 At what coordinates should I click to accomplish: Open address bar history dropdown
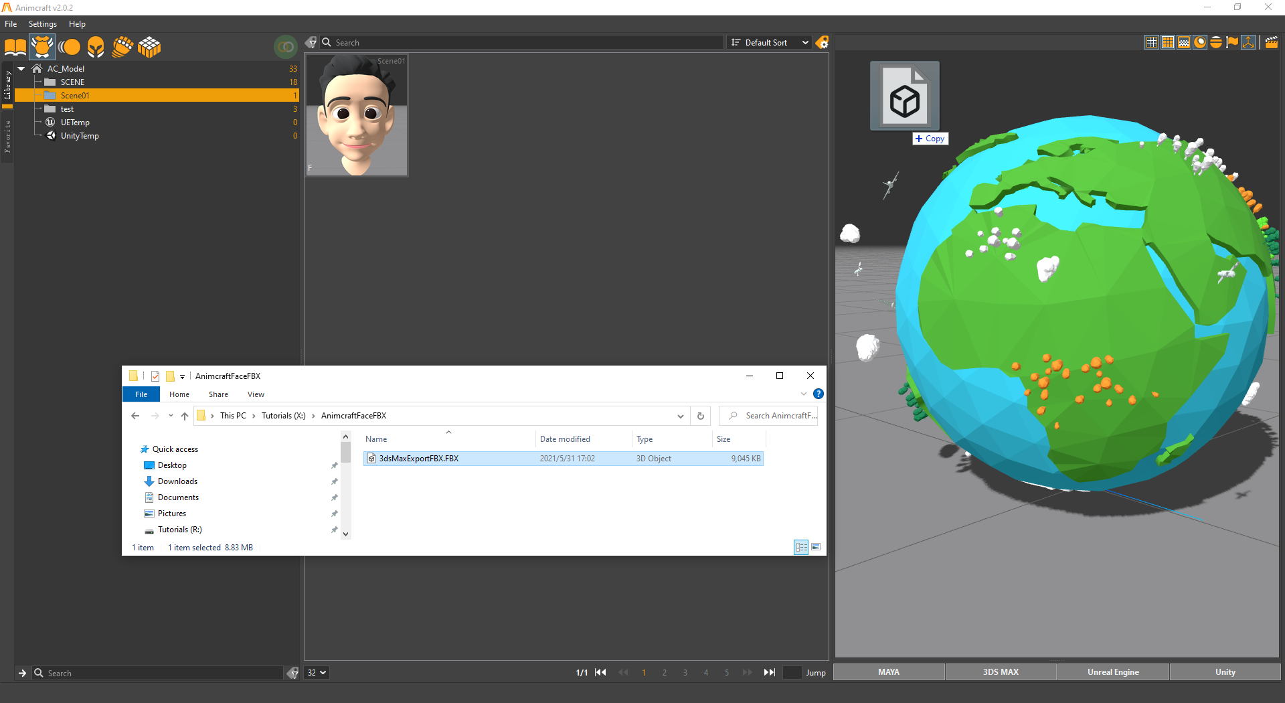coord(681,416)
